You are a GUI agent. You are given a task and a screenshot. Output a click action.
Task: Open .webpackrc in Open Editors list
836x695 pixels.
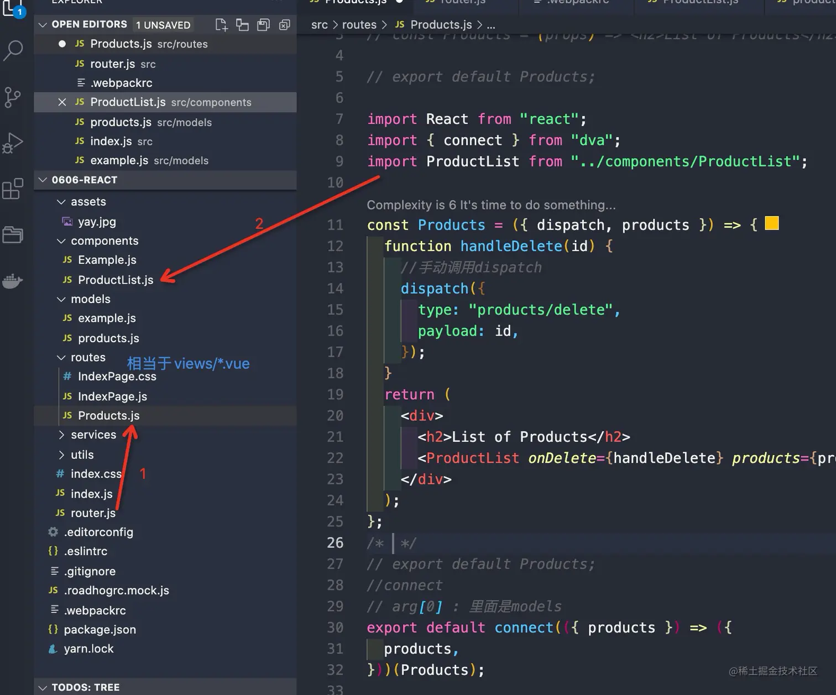point(165,83)
